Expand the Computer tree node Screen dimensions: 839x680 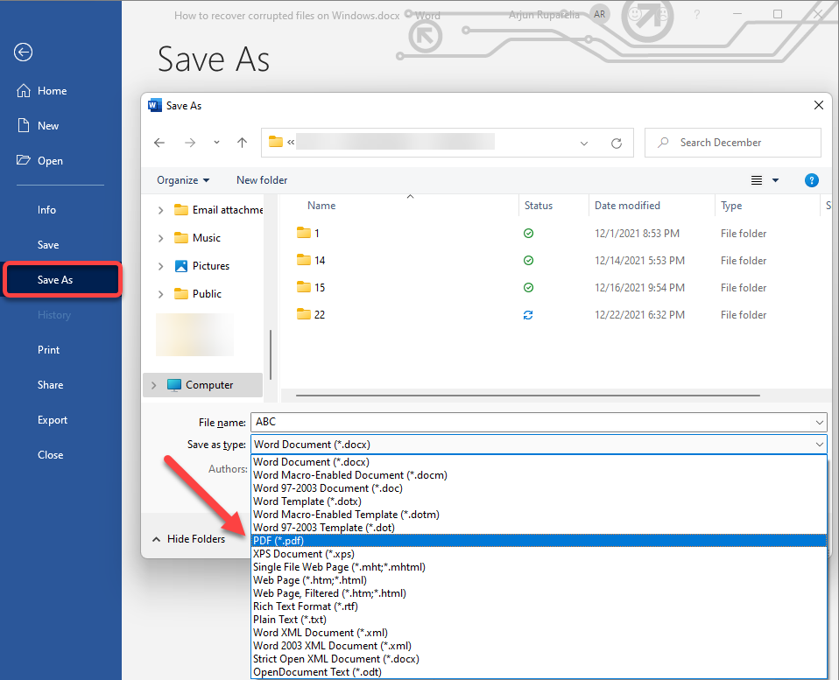point(155,384)
